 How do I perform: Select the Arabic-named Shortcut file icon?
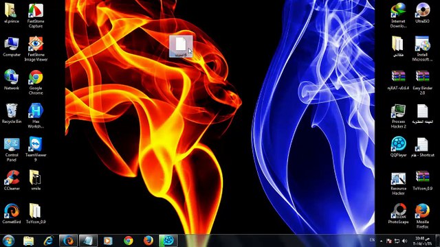(x=422, y=147)
